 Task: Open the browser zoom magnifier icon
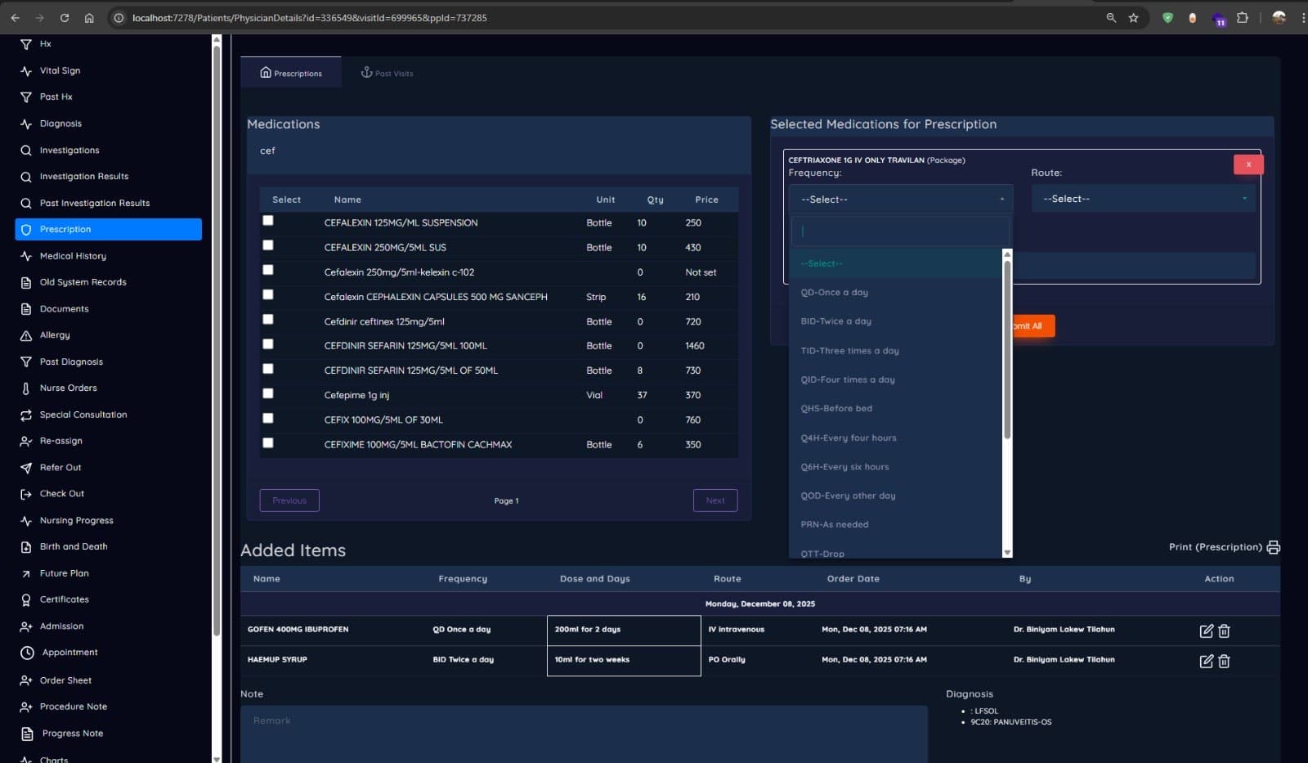[1111, 17]
